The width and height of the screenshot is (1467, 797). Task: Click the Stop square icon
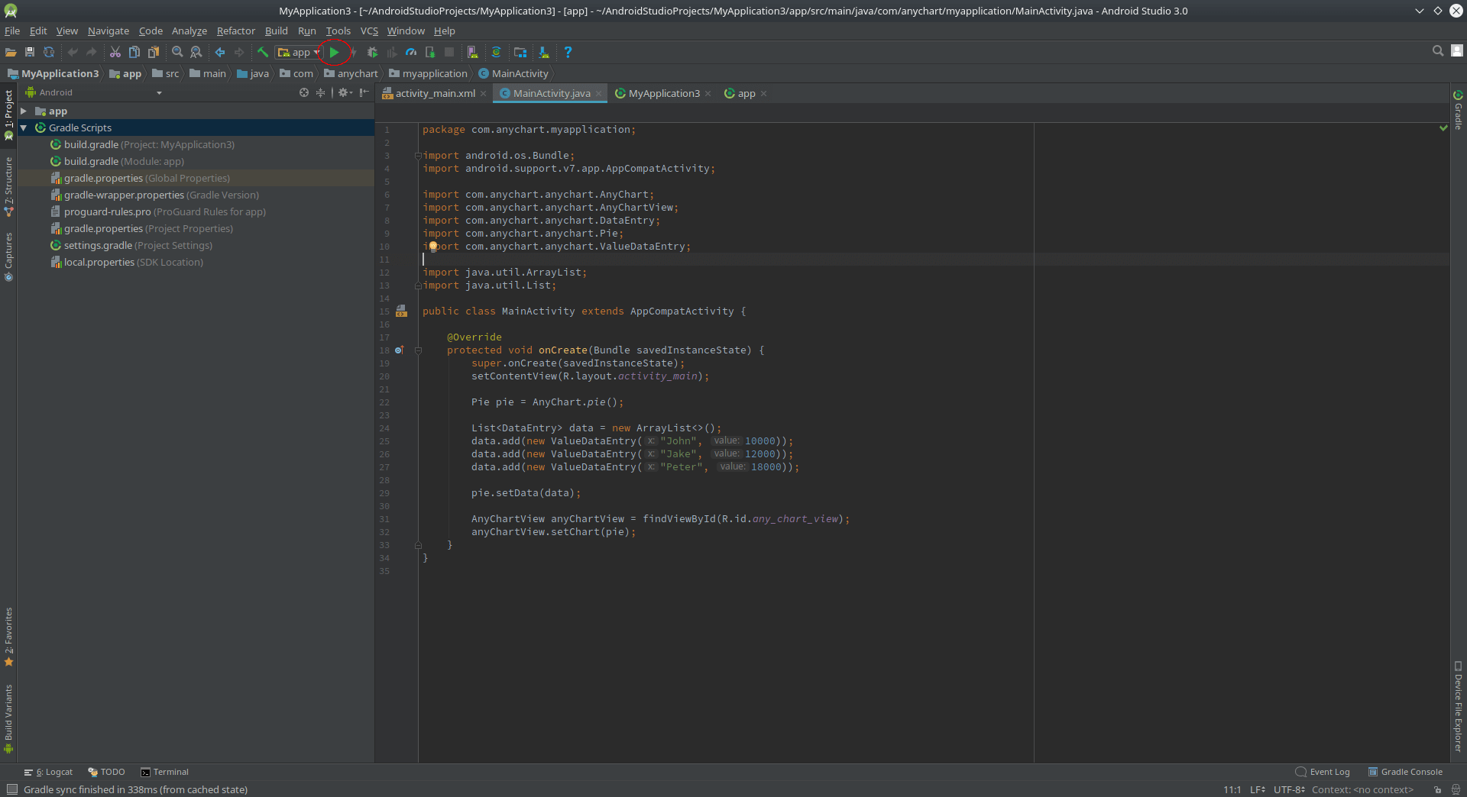[449, 52]
